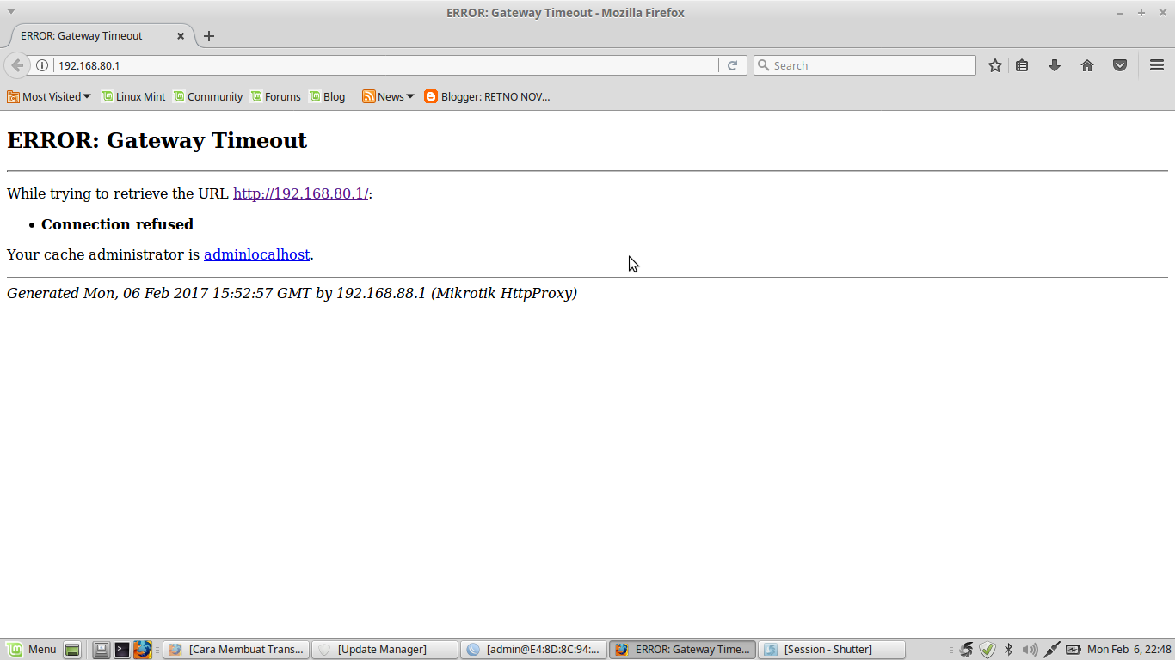Image resolution: width=1175 pixels, height=660 pixels.
Task: Open the Linux Mint bookmark
Action: (x=133, y=96)
